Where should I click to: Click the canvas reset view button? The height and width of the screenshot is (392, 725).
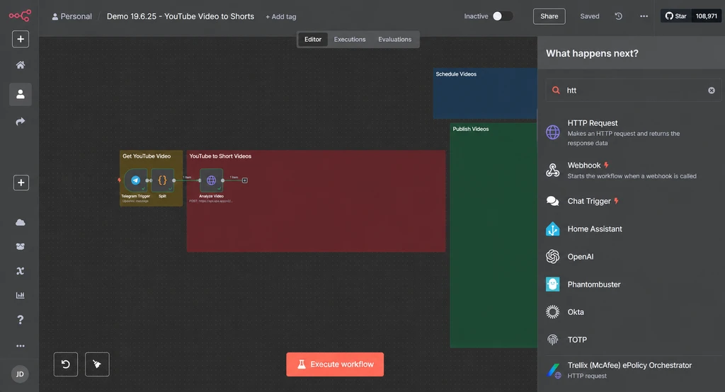pos(66,364)
